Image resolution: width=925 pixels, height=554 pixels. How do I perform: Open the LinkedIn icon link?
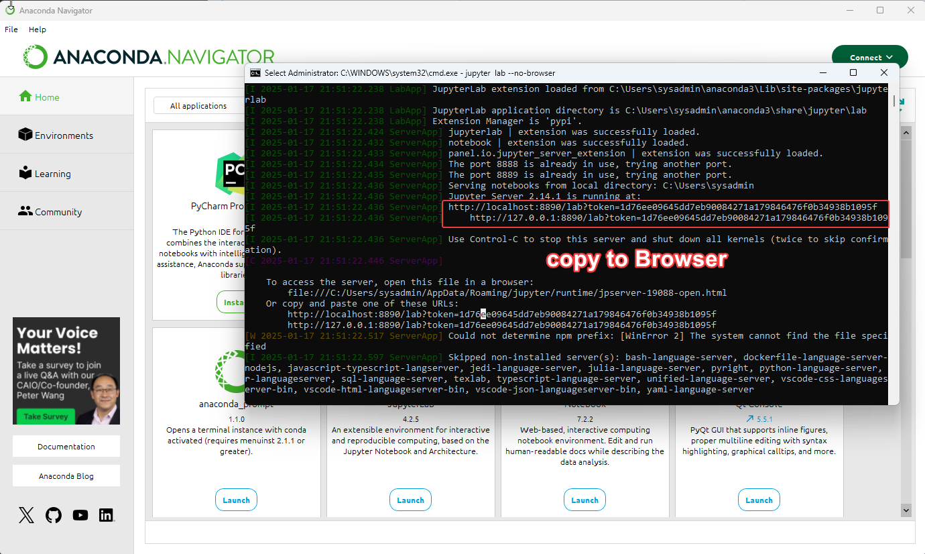(106, 515)
